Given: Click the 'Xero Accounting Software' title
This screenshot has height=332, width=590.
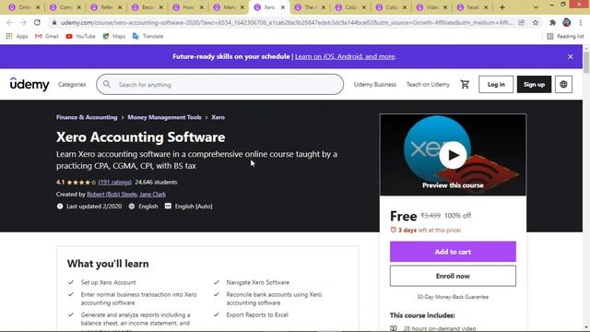Looking at the screenshot, I should coord(141,137).
